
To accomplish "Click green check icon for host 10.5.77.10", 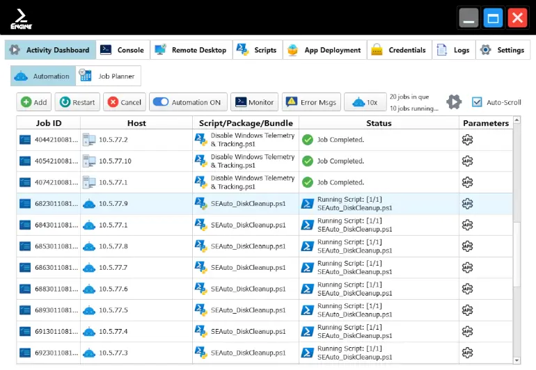I will pyautogui.click(x=307, y=161).
